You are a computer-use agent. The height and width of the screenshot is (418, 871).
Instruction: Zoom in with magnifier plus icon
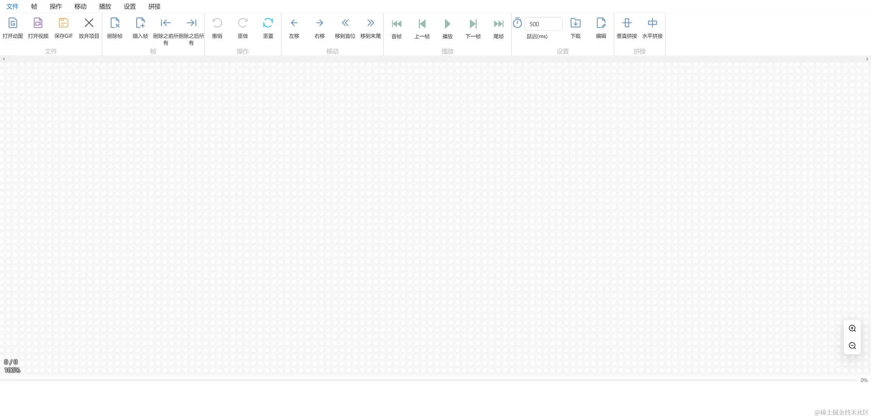click(x=852, y=329)
